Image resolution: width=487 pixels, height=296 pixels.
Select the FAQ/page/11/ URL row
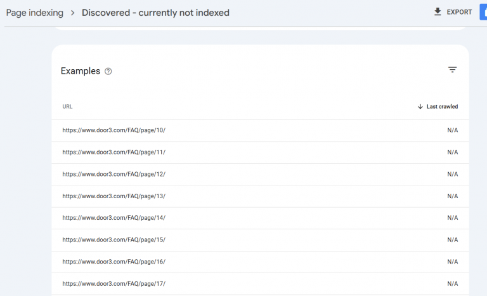click(260, 152)
